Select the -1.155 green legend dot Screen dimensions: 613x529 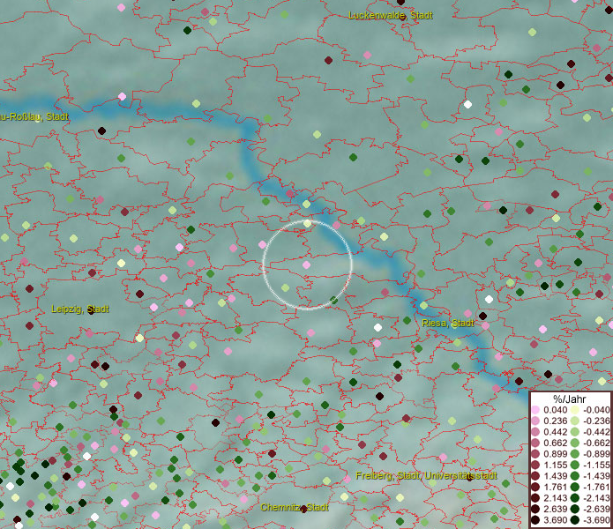pyautogui.click(x=575, y=465)
